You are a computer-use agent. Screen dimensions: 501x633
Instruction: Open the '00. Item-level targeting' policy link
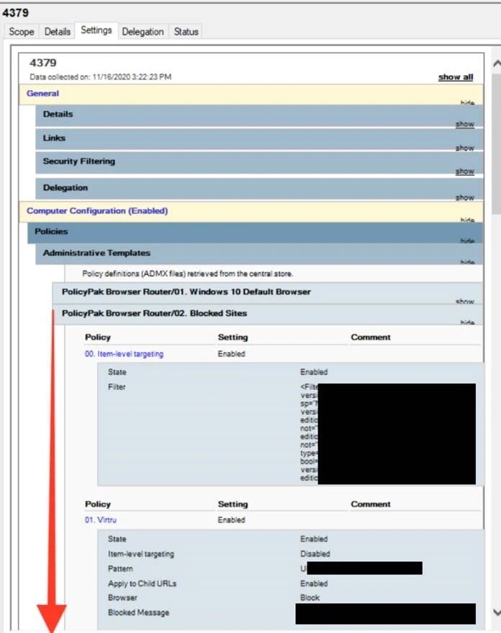(x=124, y=354)
